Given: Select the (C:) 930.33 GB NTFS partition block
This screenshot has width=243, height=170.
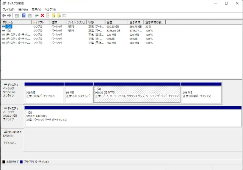Looking at the screenshot, I should (137, 93).
